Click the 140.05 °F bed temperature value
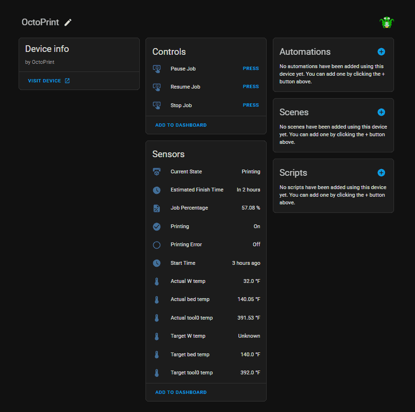 pos(249,300)
